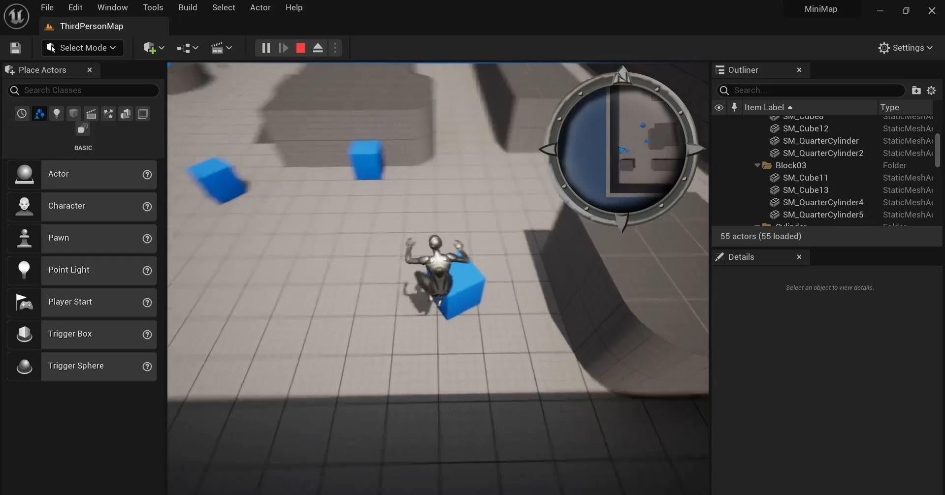Image resolution: width=945 pixels, height=495 pixels.
Task: Open the quick add content dropdown
Action: (x=153, y=48)
